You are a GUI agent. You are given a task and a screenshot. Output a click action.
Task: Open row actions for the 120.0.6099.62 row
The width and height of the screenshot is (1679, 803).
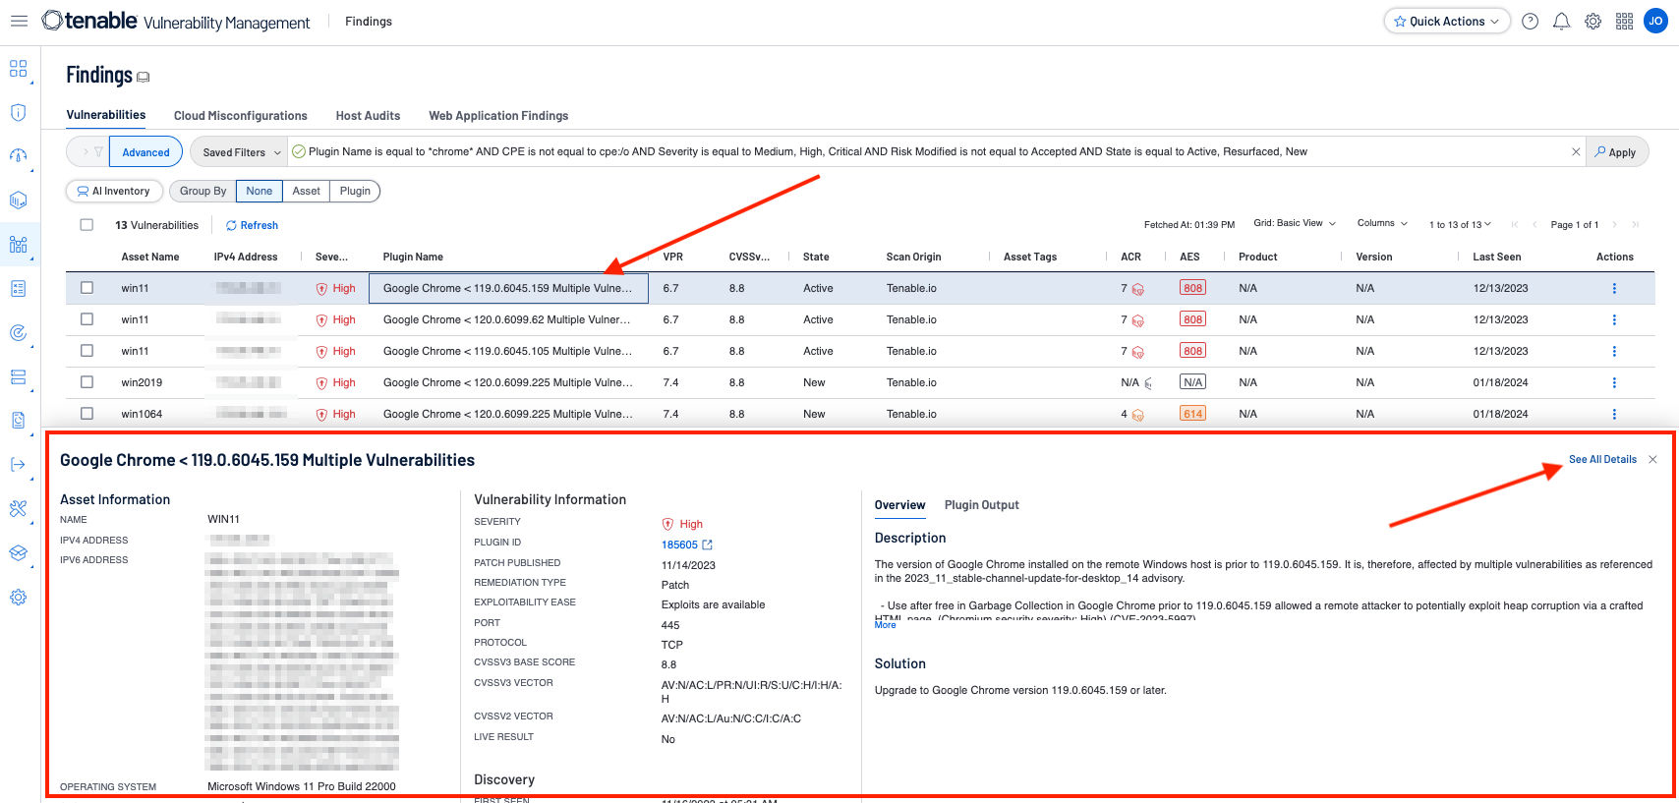coord(1614,319)
